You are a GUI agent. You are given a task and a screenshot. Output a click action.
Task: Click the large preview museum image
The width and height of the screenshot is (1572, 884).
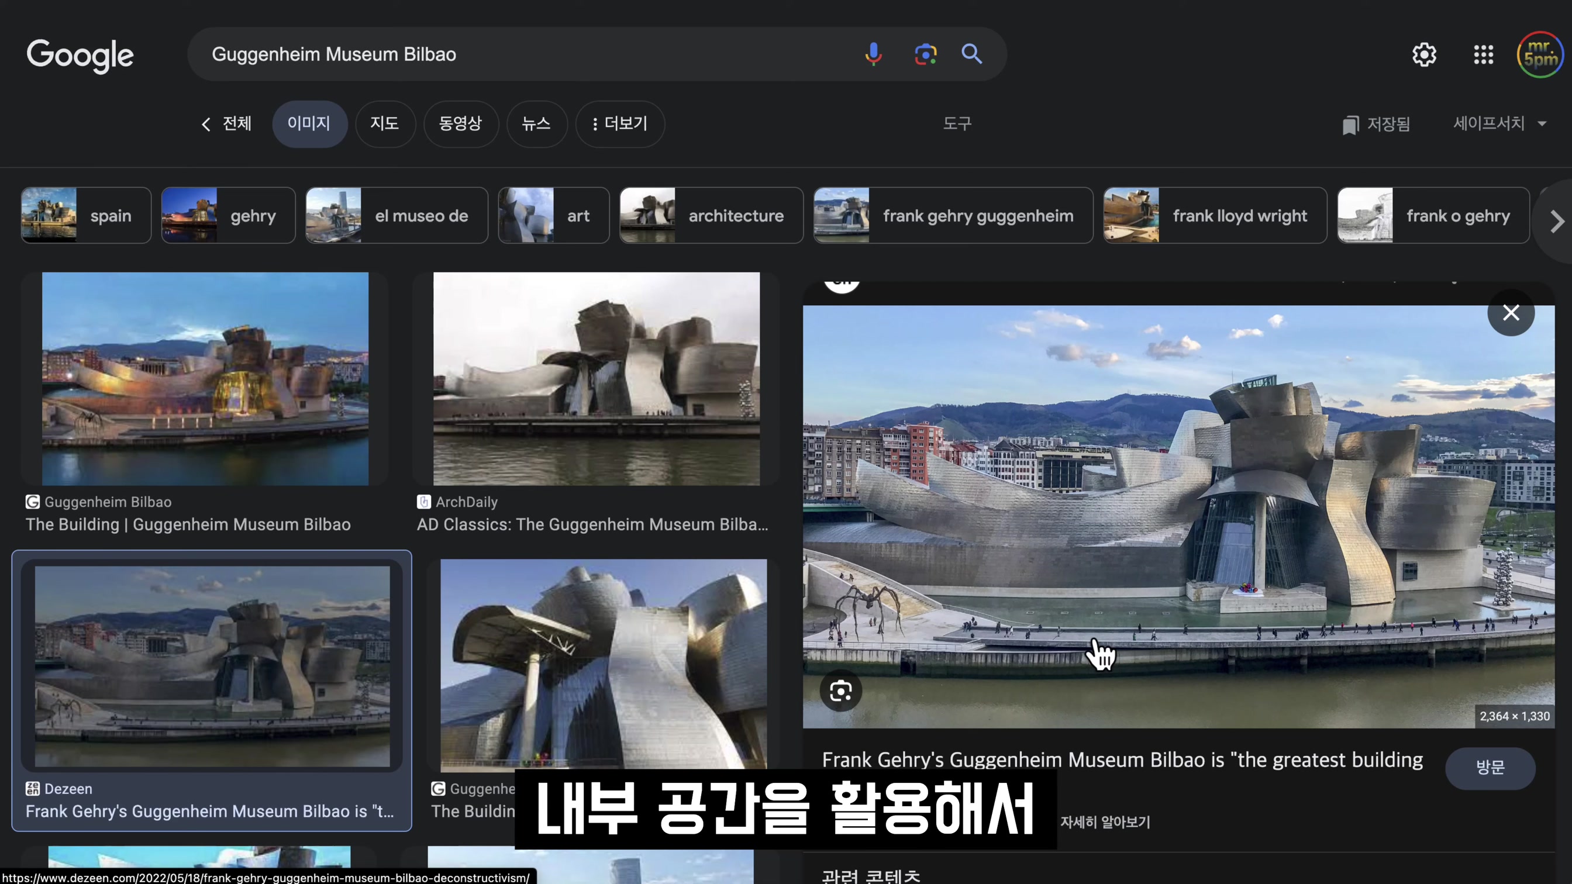click(x=1178, y=517)
